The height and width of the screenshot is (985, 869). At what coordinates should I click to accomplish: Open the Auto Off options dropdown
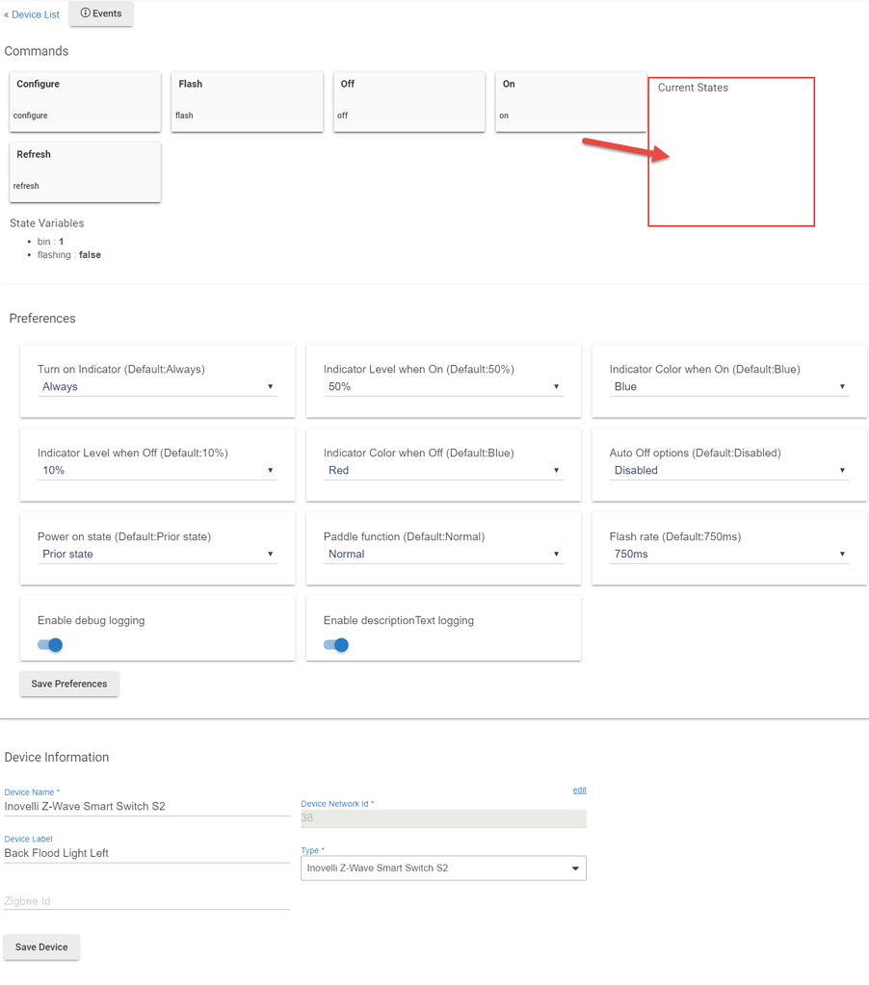click(729, 470)
